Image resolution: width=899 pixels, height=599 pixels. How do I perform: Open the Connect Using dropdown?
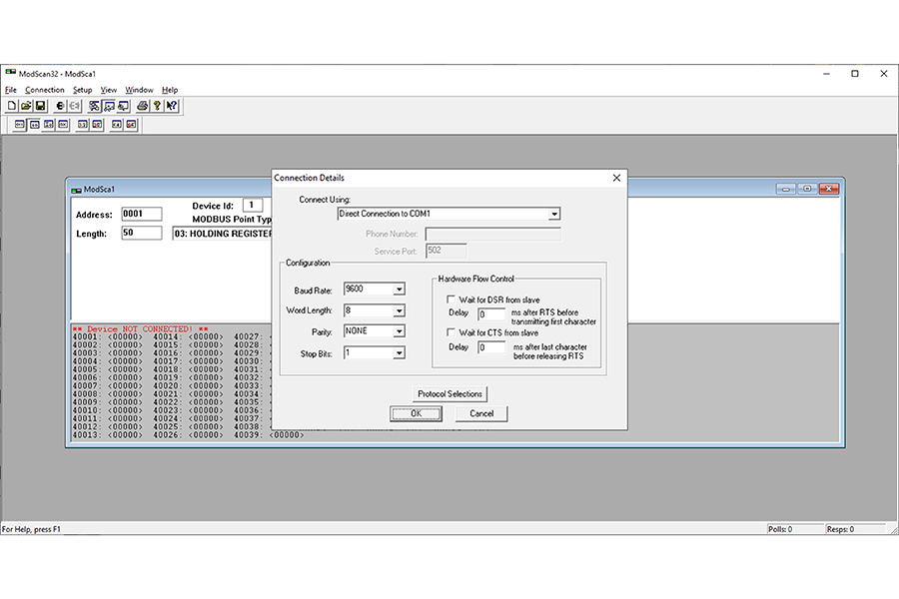pos(553,214)
